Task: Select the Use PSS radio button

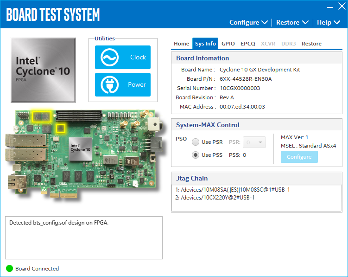Action: (196, 155)
